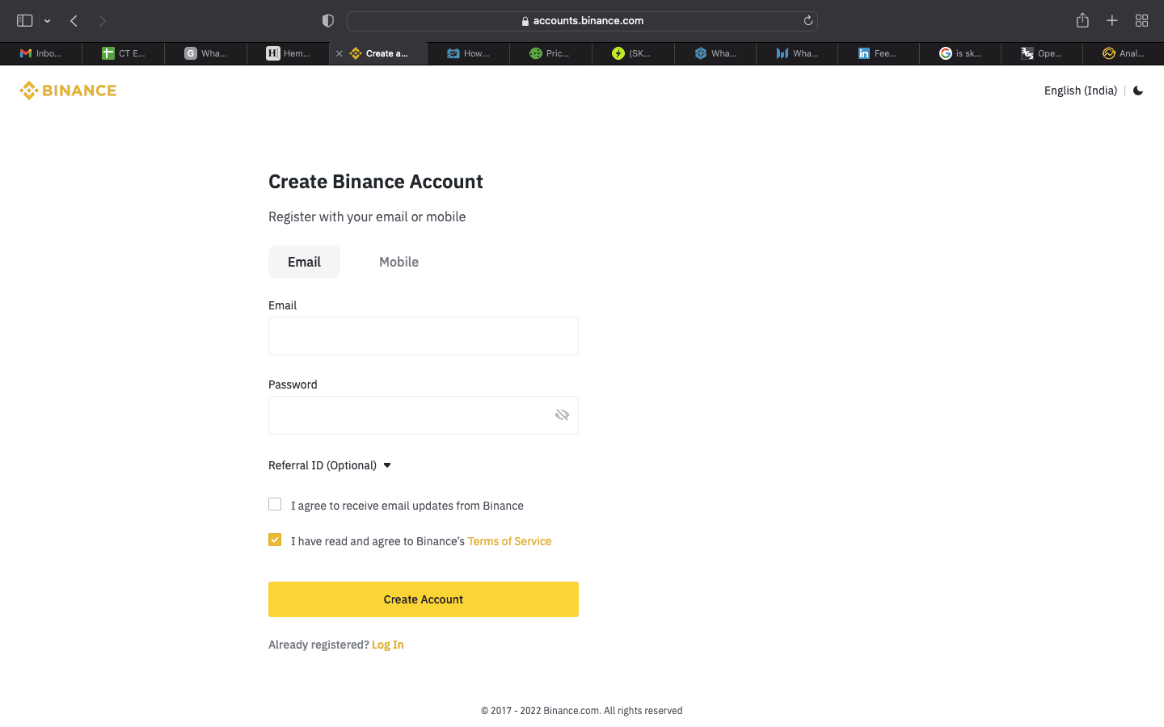Toggle dark mode moon icon

[1138, 90]
